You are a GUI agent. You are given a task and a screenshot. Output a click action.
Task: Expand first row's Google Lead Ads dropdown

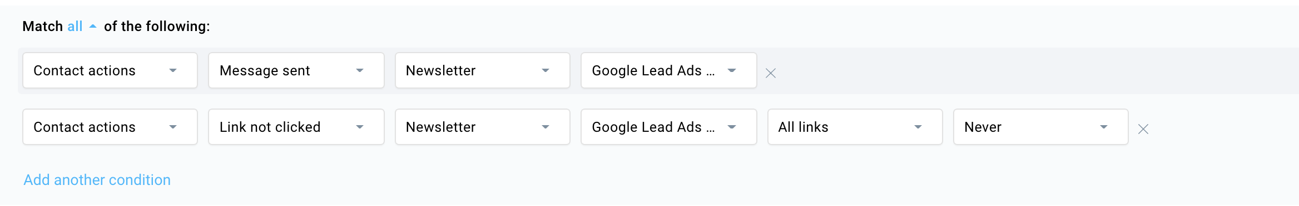(668, 70)
